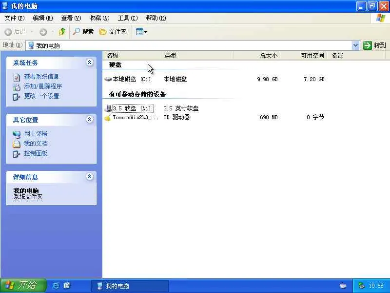Open the Help (帮助) menu
The height and width of the screenshot is (293, 390).
tap(156, 18)
